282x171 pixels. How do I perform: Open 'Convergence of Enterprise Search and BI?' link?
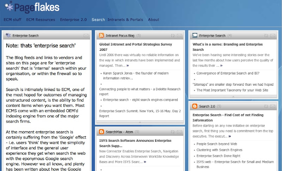[228, 73]
